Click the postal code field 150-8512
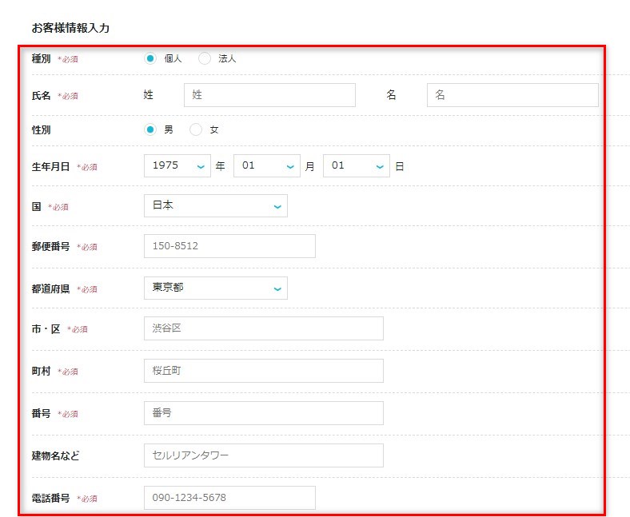The height and width of the screenshot is (517, 630). (229, 246)
